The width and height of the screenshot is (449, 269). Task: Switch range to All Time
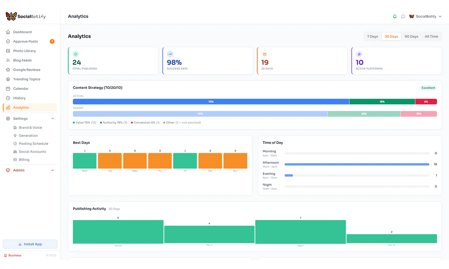coord(431,36)
